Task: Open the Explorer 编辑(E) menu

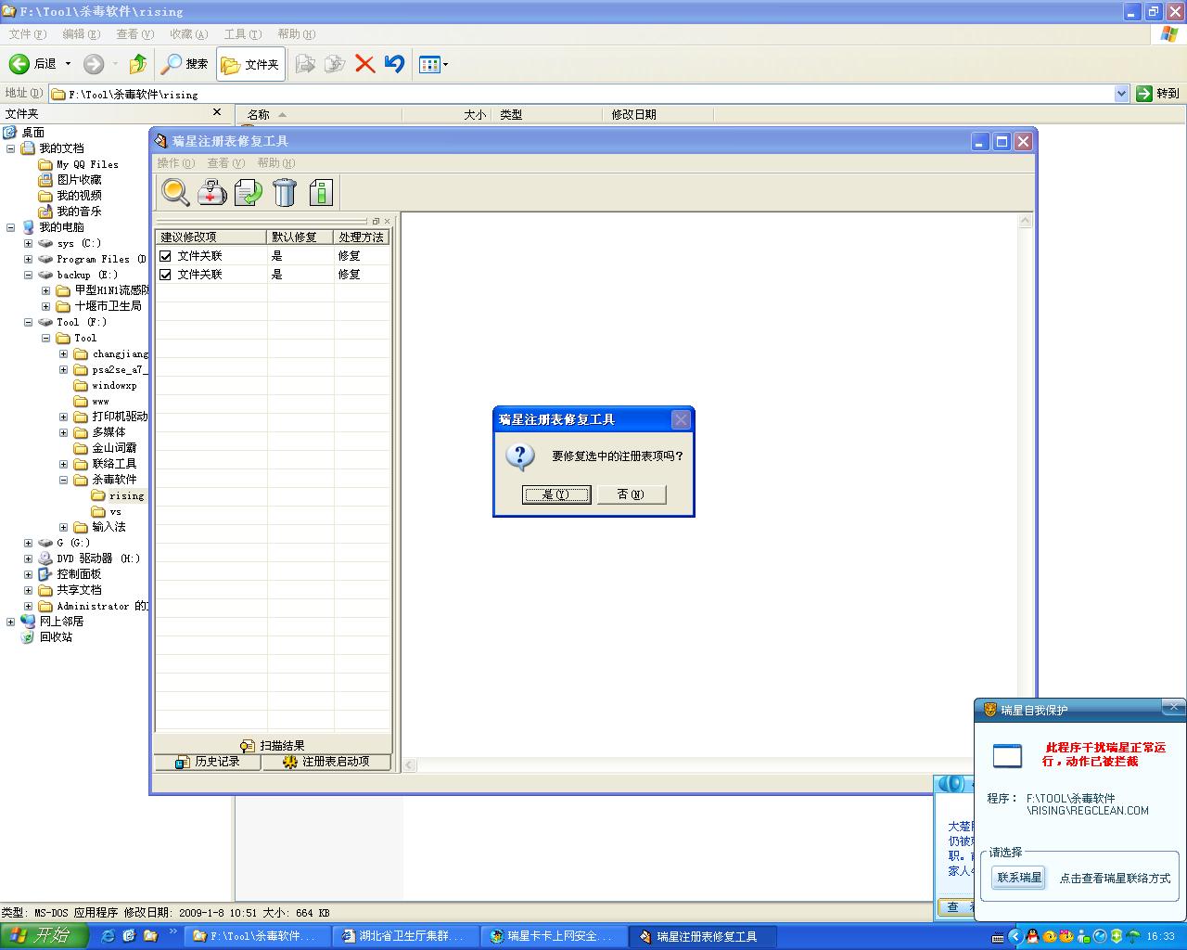Action: [x=81, y=34]
